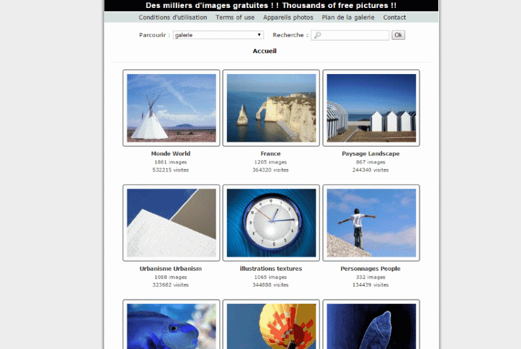Select the '344888 visites' text

(x=270, y=285)
